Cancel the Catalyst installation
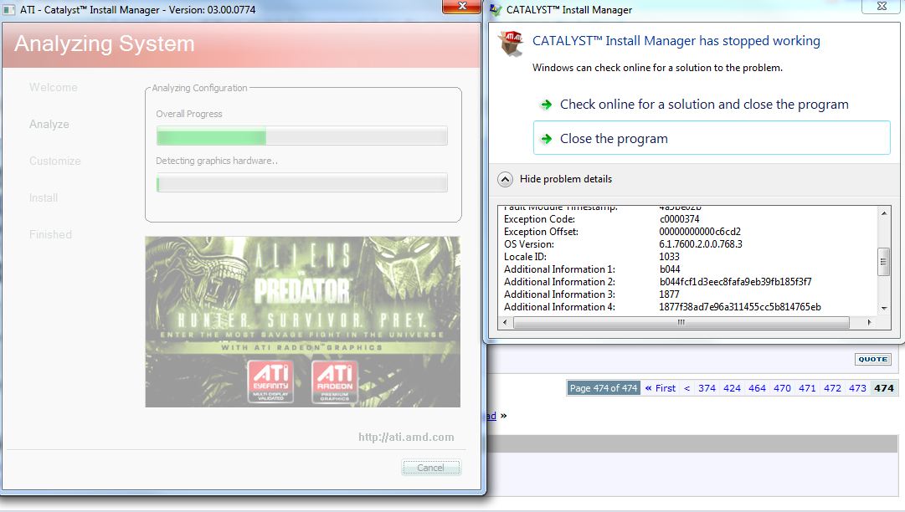The width and height of the screenshot is (905, 512). click(431, 468)
